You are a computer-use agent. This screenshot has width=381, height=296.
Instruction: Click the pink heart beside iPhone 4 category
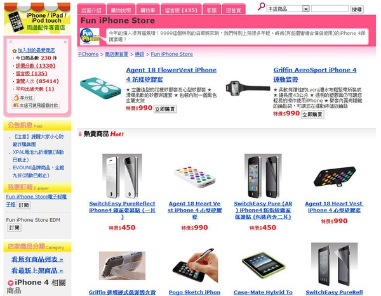click(10, 283)
